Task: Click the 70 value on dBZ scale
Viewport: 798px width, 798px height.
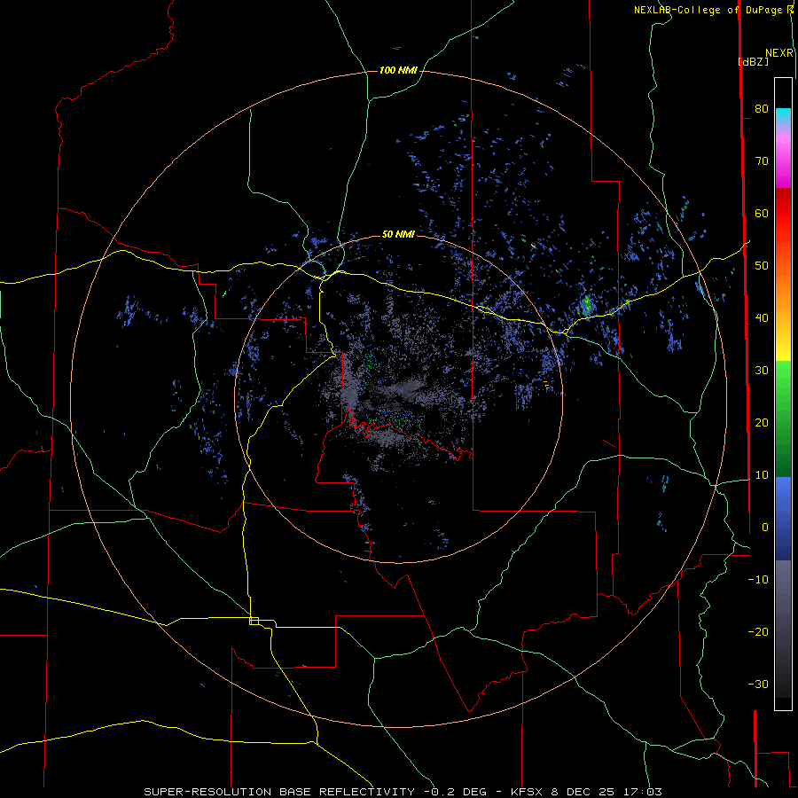Action: pyautogui.click(x=762, y=160)
